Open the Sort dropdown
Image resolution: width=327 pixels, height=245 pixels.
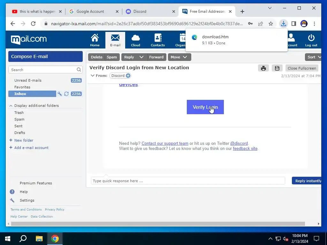point(314,57)
